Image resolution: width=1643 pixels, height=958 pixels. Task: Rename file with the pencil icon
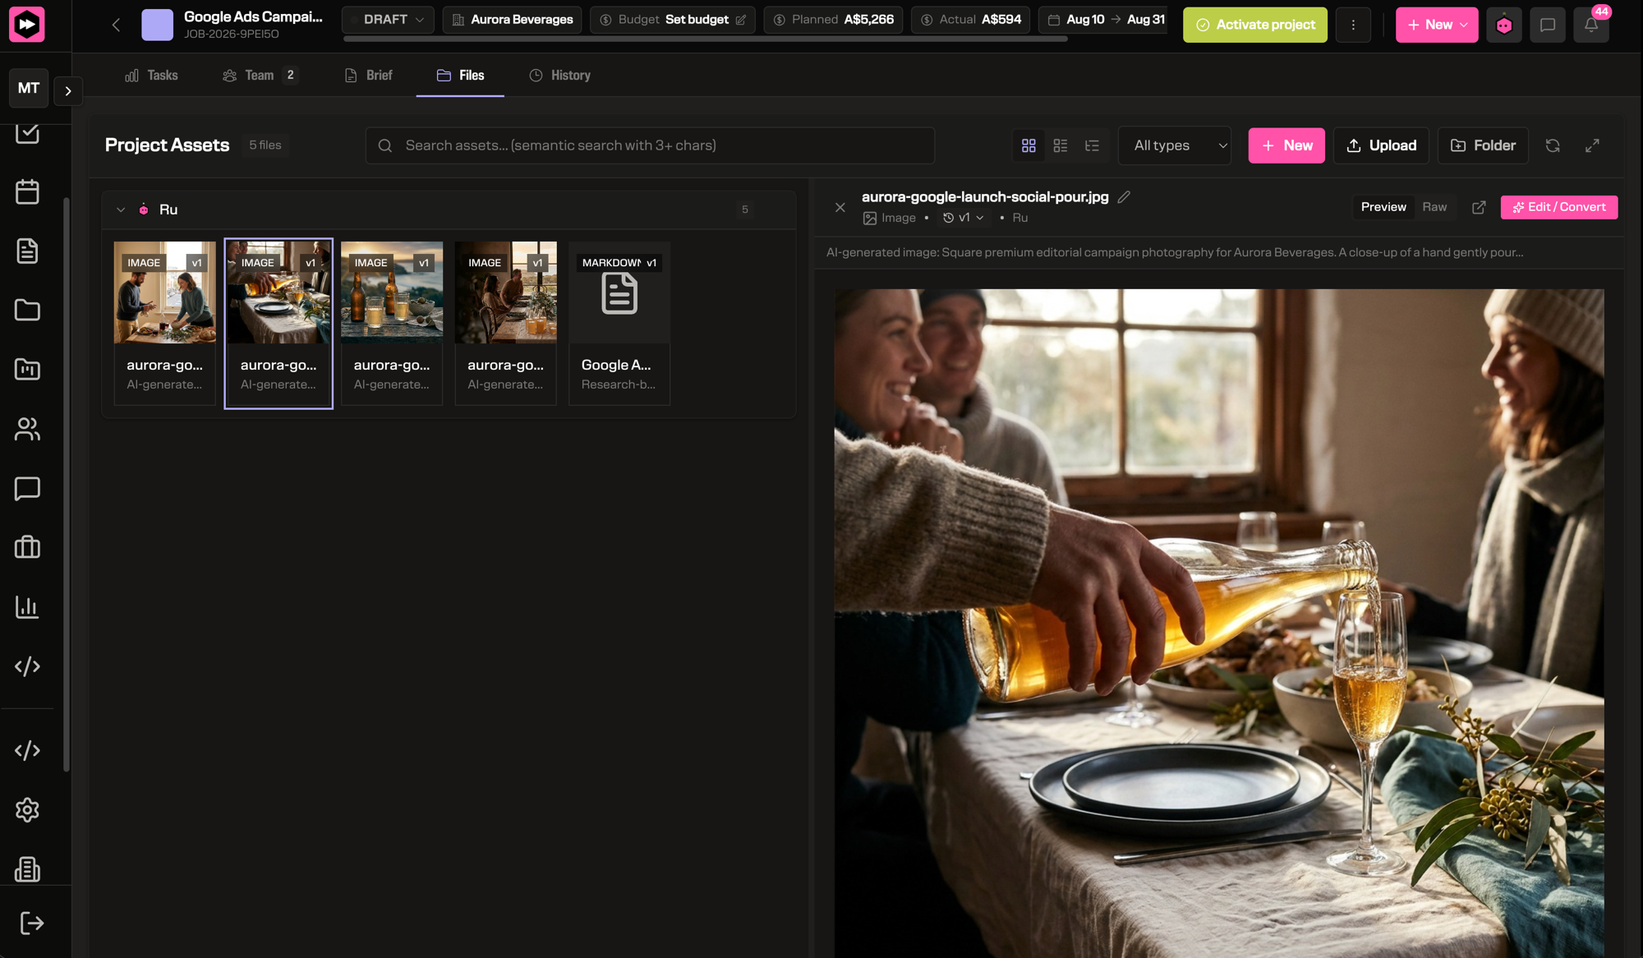click(1124, 197)
